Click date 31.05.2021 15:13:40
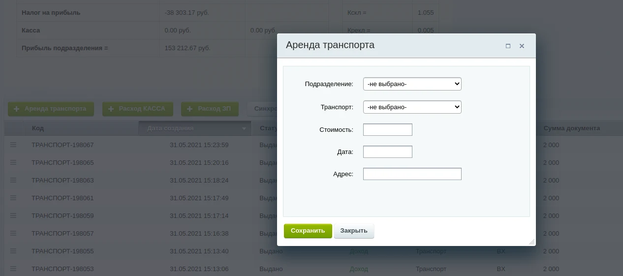623x276 pixels. (199, 251)
